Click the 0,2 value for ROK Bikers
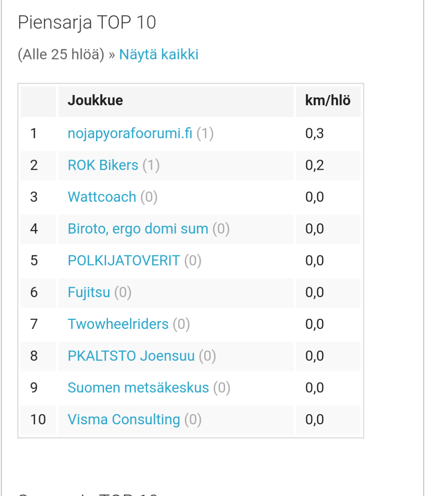 tap(314, 165)
